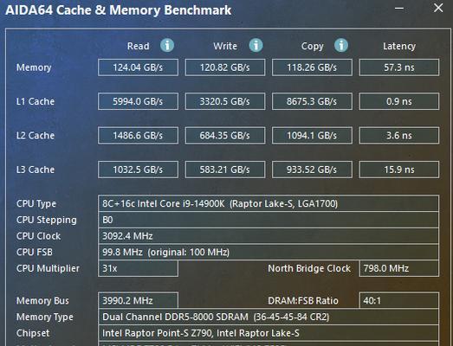This screenshot has width=453, height=346.
Task: Click the Read column info icon
Action: point(167,45)
